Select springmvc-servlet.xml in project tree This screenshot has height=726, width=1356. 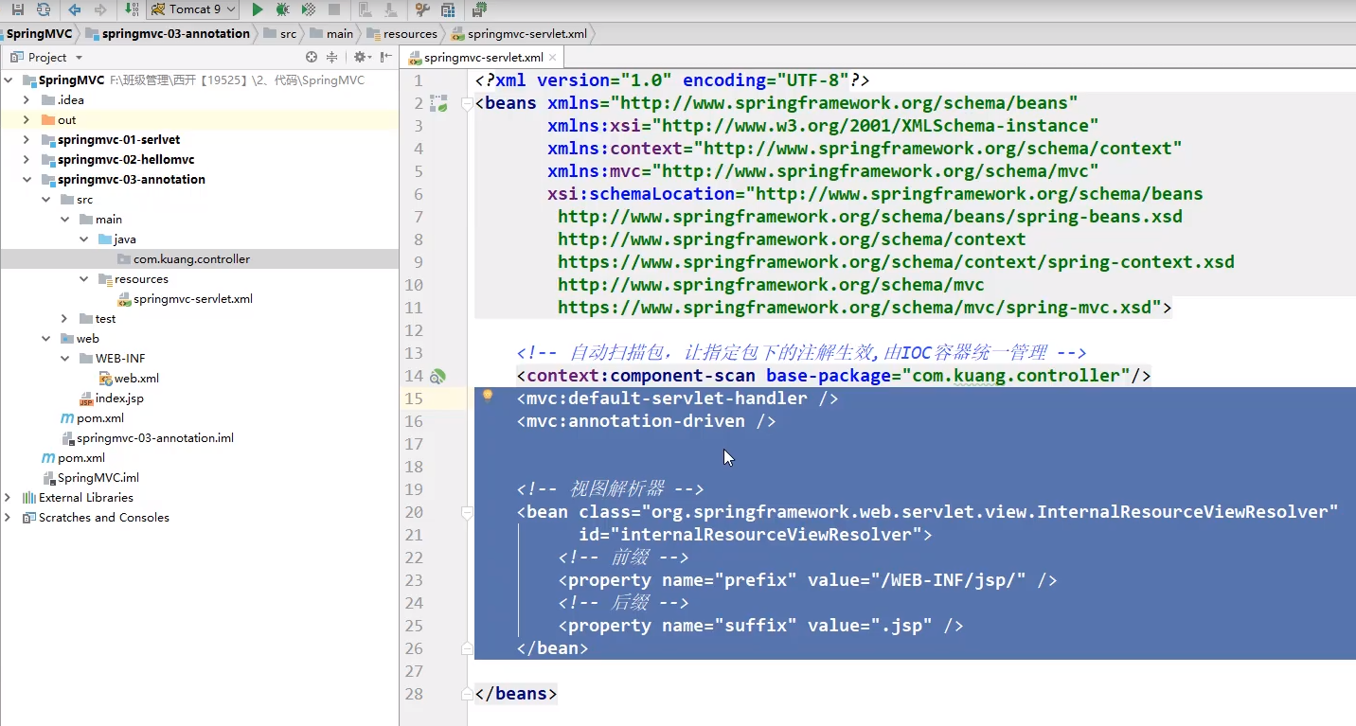[x=192, y=299]
